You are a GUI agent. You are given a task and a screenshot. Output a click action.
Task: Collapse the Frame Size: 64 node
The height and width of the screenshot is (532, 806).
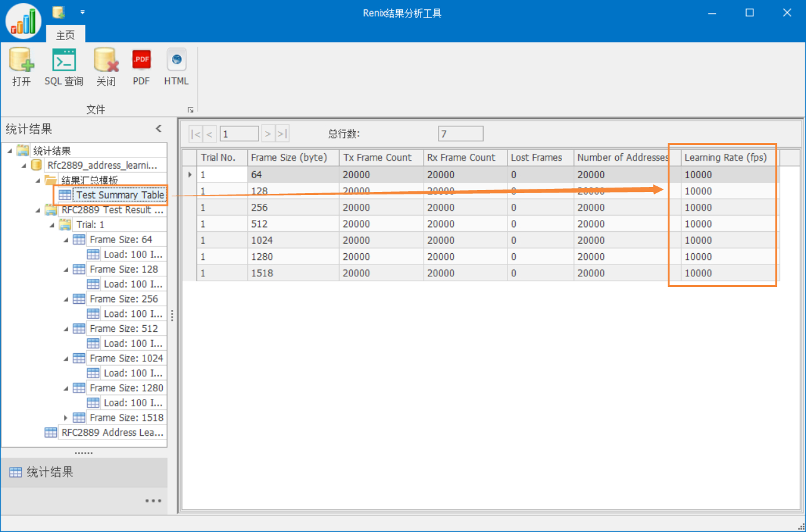[66, 239]
